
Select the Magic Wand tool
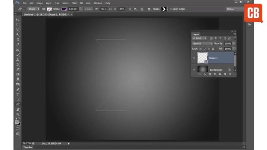[x=18, y=35]
